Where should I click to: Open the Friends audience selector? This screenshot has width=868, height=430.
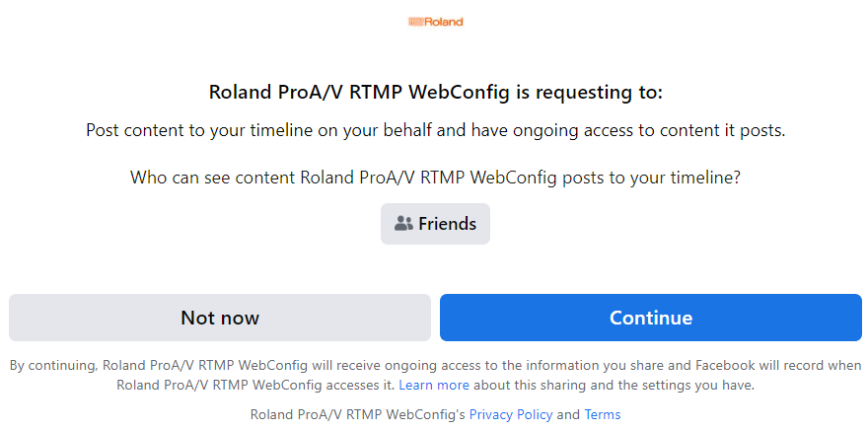click(435, 224)
